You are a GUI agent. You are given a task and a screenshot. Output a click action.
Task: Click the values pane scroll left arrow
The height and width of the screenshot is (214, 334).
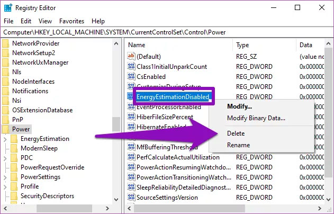[x=129, y=208]
